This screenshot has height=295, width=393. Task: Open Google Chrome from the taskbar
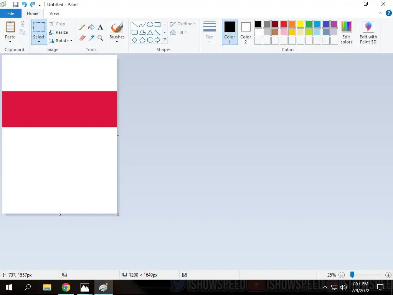[66, 287]
